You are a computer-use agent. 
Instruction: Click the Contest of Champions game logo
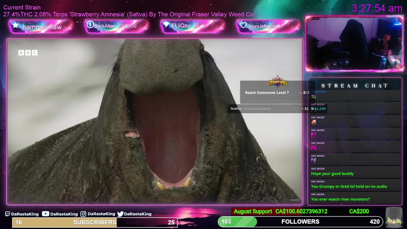tap(277, 81)
